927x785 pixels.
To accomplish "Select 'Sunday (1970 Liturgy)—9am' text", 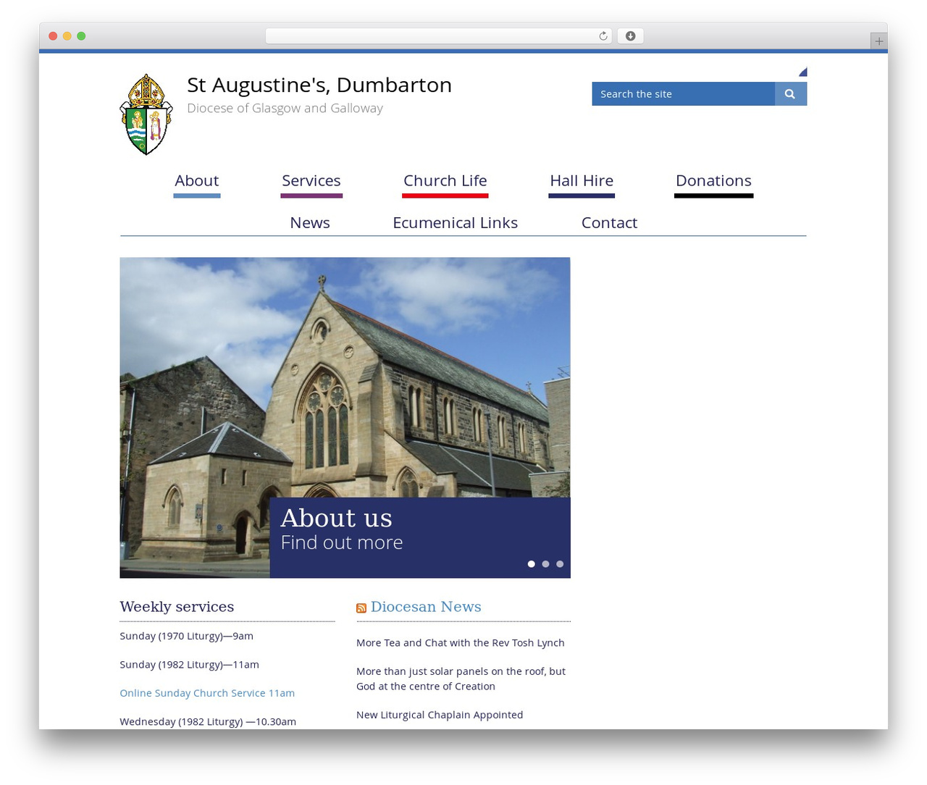I will click(187, 636).
